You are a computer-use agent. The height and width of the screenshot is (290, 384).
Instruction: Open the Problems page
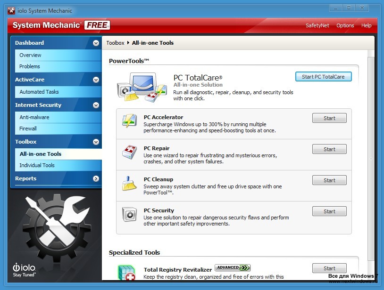coord(58,66)
